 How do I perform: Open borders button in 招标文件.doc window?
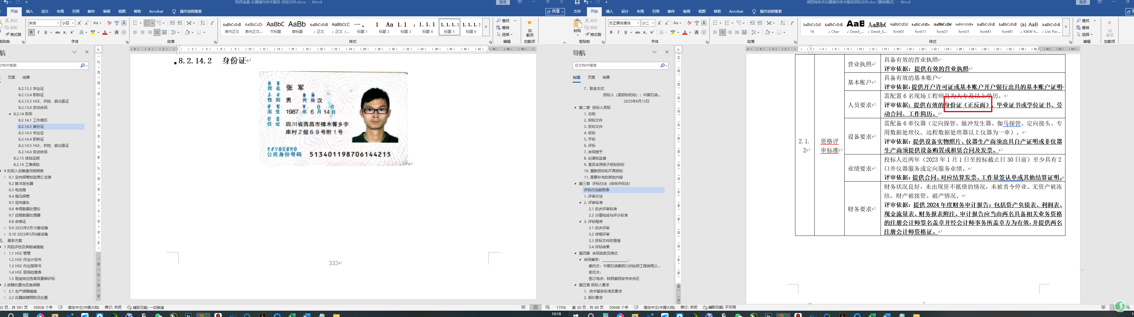click(779, 32)
